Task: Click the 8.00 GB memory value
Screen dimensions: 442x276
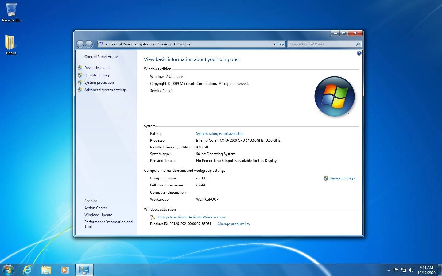Action: point(202,147)
